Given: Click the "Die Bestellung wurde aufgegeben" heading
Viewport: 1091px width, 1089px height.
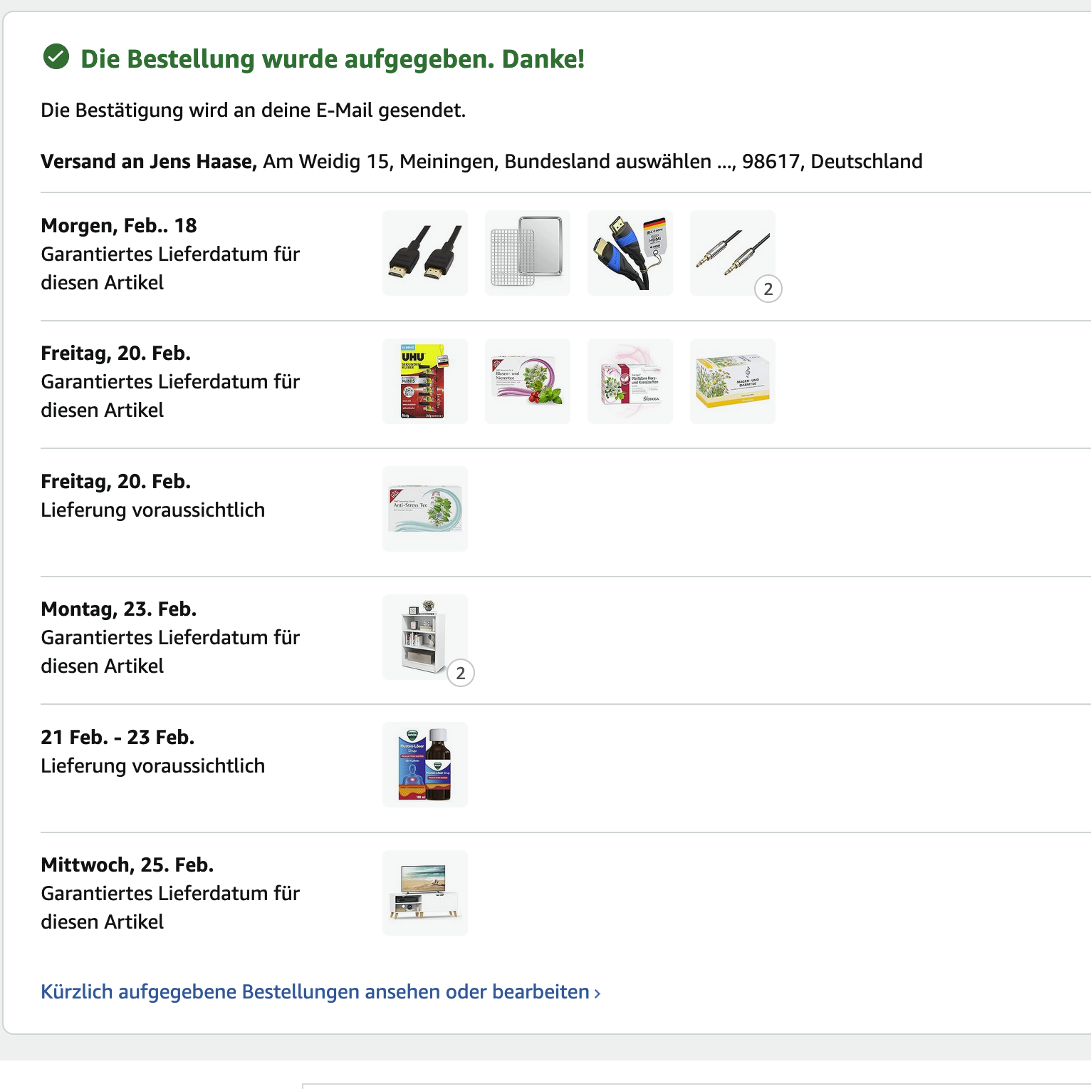Looking at the screenshot, I should (333, 59).
